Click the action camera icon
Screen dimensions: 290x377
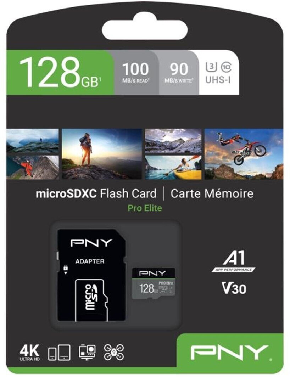point(87,352)
